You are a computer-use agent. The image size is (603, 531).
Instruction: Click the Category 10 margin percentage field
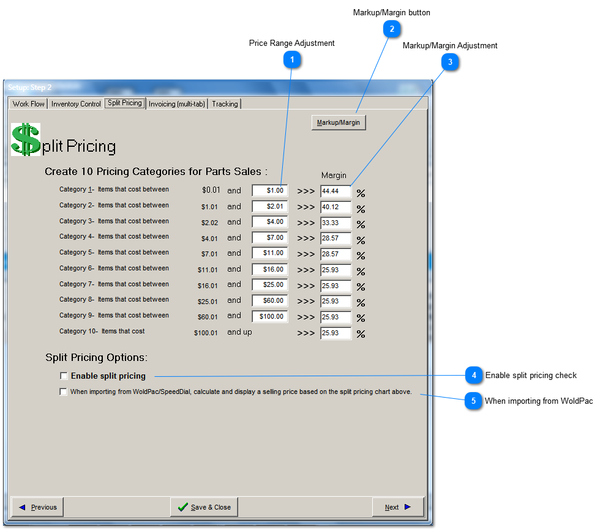coord(335,333)
